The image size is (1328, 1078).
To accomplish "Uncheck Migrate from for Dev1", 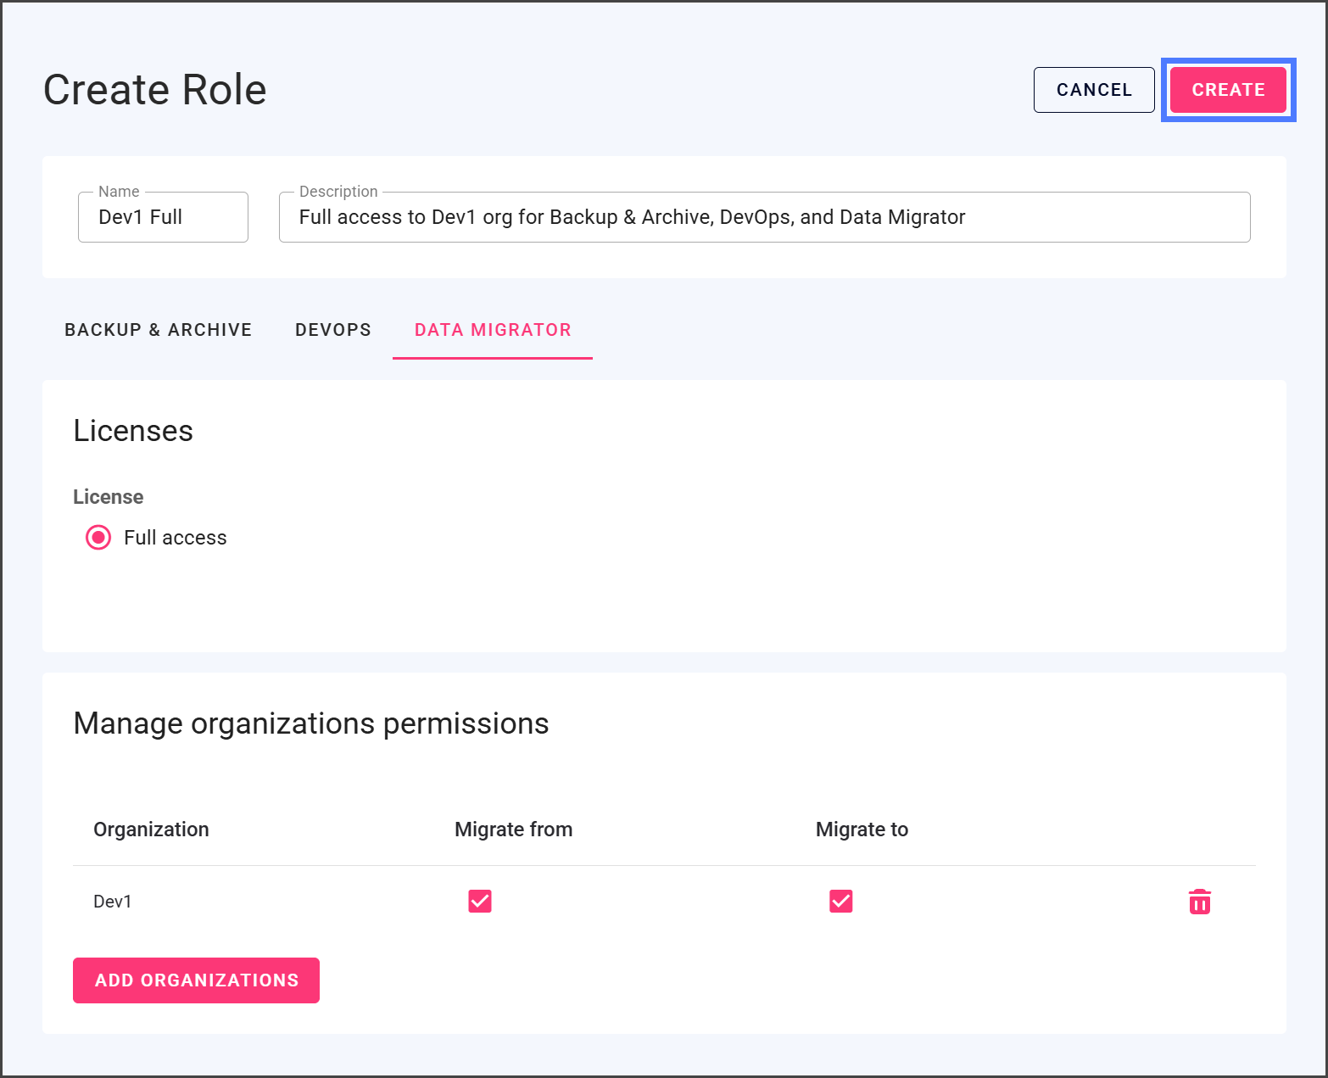I will pyautogui.click(x=480, y=901).
